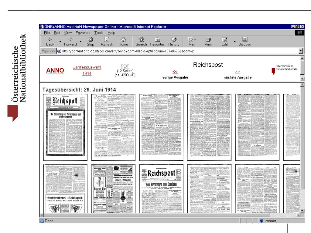This screenshot has width=311, height=233.
Task: Click the Internet Explorer title bar icon
Action: tap(42, 27)
